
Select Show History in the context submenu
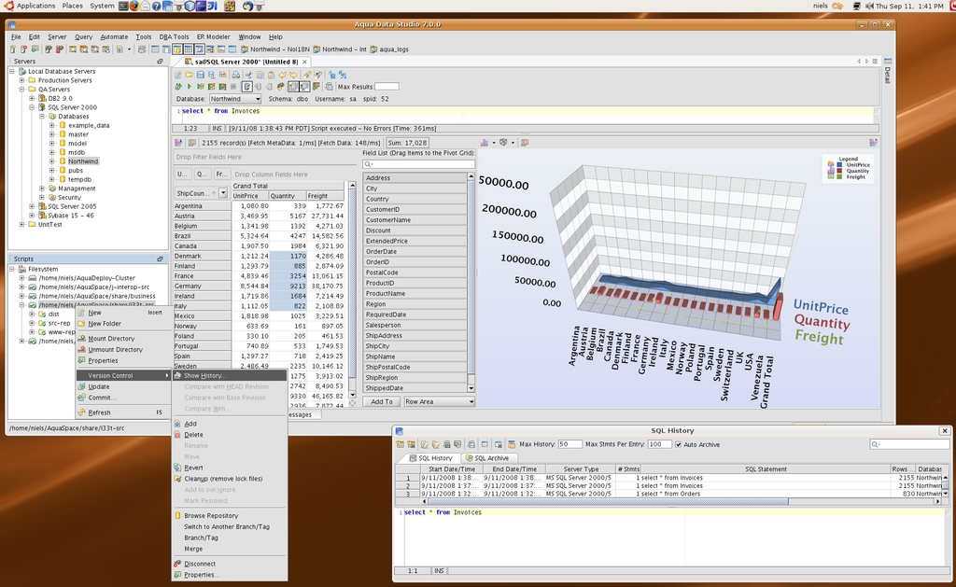[x=204, y=375]
